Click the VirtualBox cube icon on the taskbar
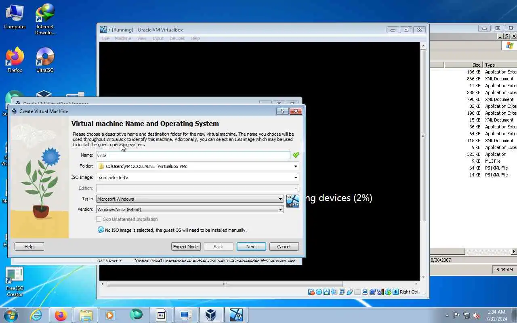Image resolution: width=517 pixels, height=323 pixels. tap(210, 315)
